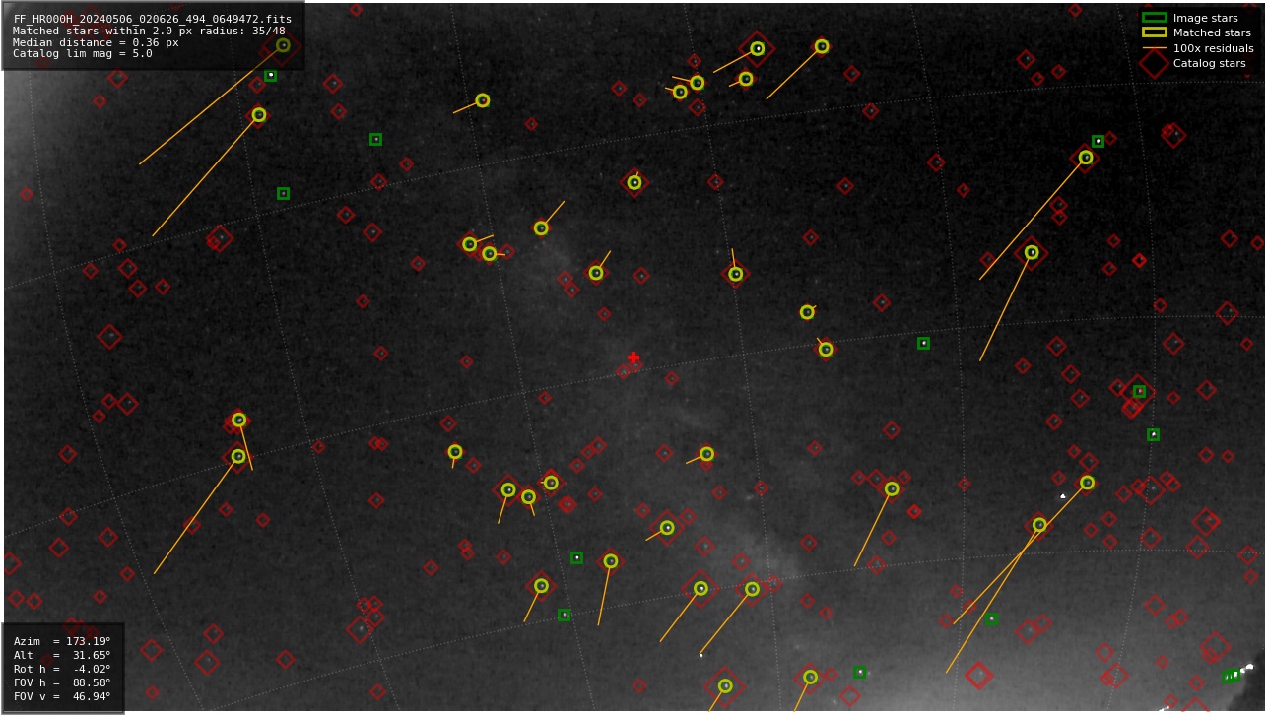The width and height of the screenshot is (1267, 715).
Task: Click the 'FOV v = 46.94°' value
Action: (62, 696)
